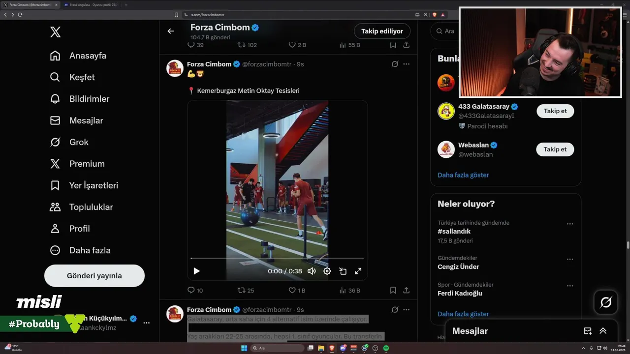Open floating Grok button
The width and height of the screenshot is (630, 354).
(x=606, y=302)
